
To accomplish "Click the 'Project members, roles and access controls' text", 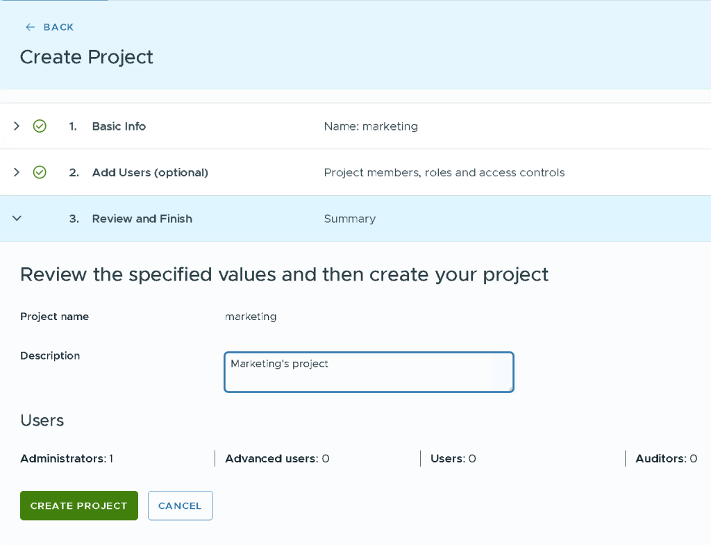I will [444, 172].
